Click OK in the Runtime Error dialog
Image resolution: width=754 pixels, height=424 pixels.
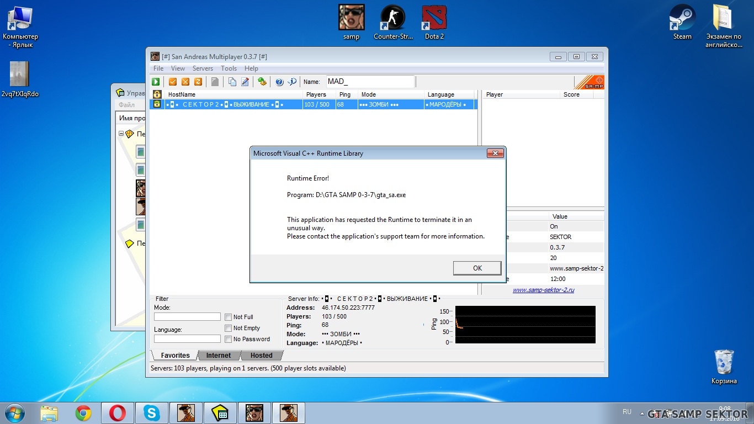point(477,268)
